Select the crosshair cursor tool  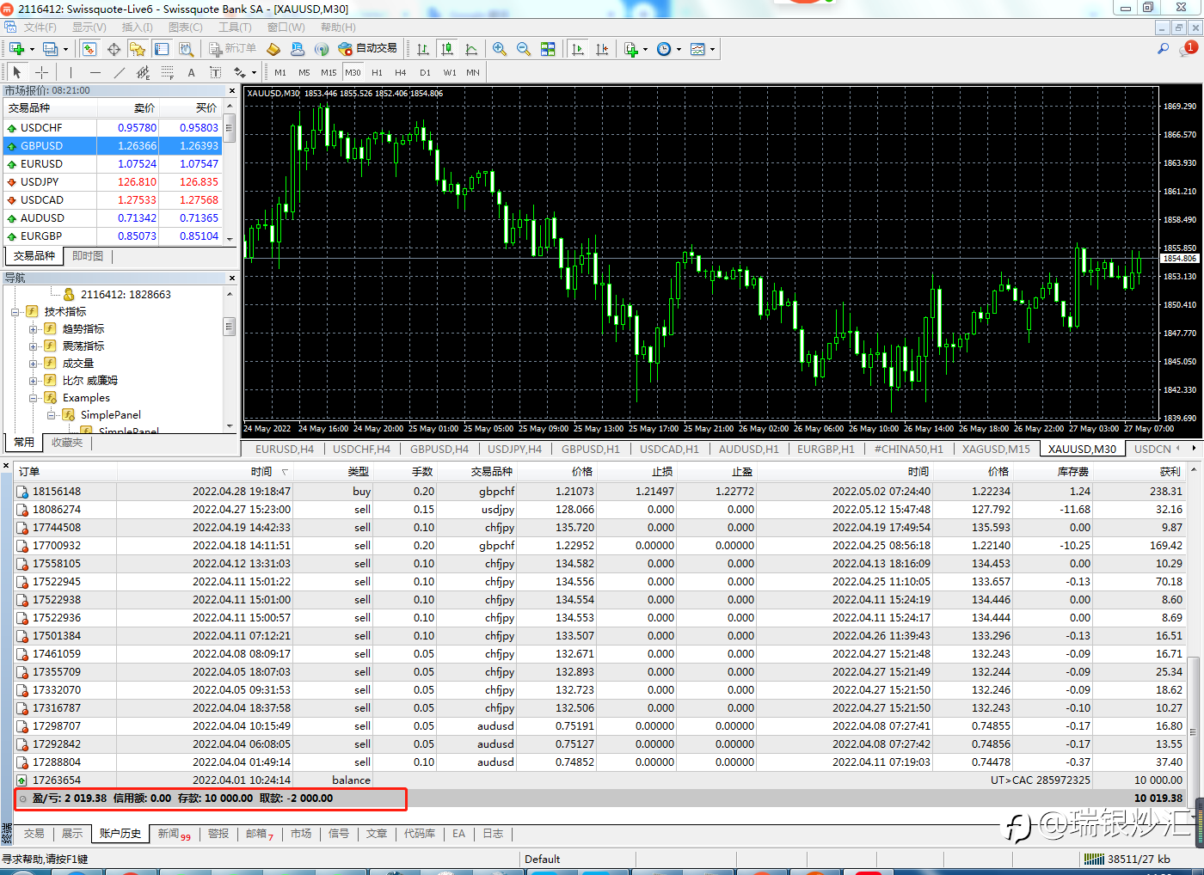click(x=41, y=72)
